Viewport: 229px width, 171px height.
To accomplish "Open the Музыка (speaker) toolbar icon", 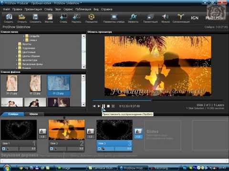I will (x=166, y=18).
